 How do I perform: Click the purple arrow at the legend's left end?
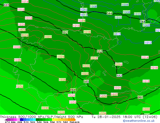(x=6, y=120)
